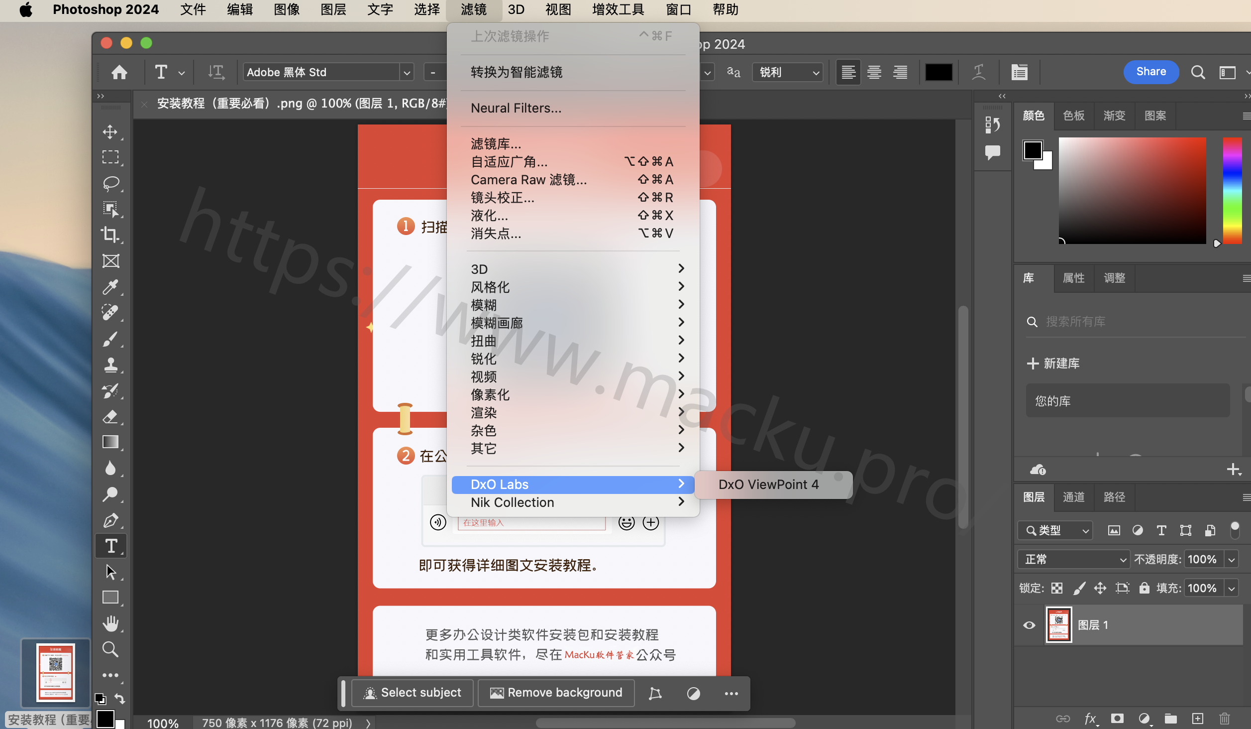Screen dimensions: 1251x729
Task: Open the 图像 menu in menu bar
Action: pyautogui.click(x=287, y=9)
